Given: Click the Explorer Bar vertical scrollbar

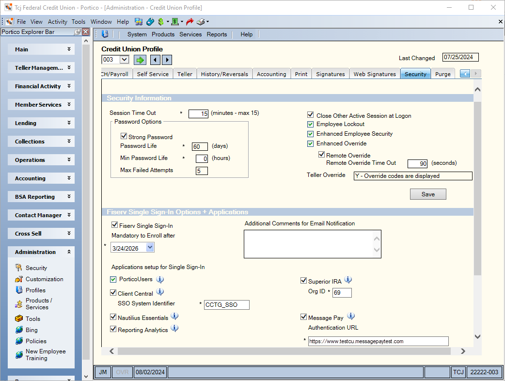Looking at the screenshot, I should coord(86,202).
